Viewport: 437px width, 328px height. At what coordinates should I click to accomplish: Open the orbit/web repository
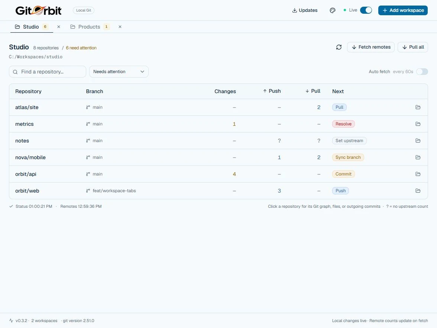tap(27, 191)
